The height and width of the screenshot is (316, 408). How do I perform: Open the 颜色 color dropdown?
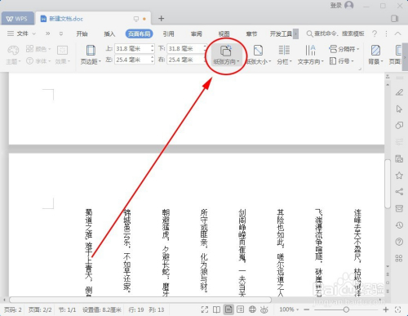pos(38,49)
